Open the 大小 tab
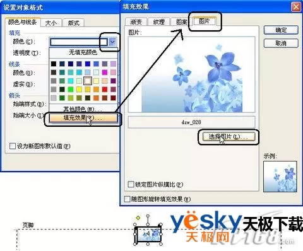303x251 pixels. [x=51, y=23]
